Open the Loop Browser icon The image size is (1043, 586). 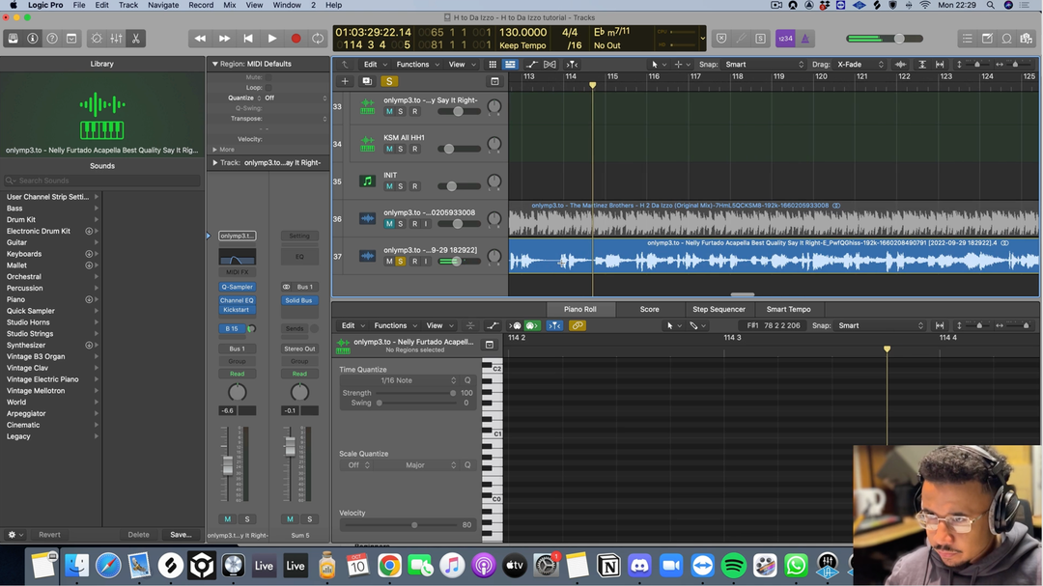(x=1006, y=39)
